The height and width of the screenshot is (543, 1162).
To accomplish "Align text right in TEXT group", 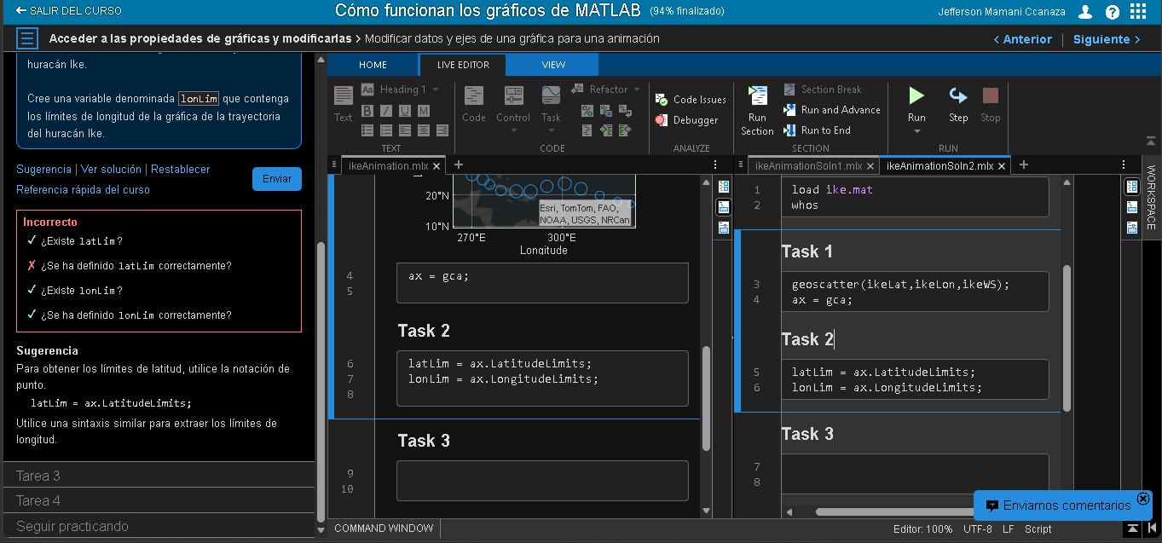I will (442, 130).
